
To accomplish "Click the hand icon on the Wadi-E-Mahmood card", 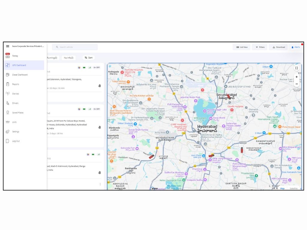I will click(x=100, y=173).
